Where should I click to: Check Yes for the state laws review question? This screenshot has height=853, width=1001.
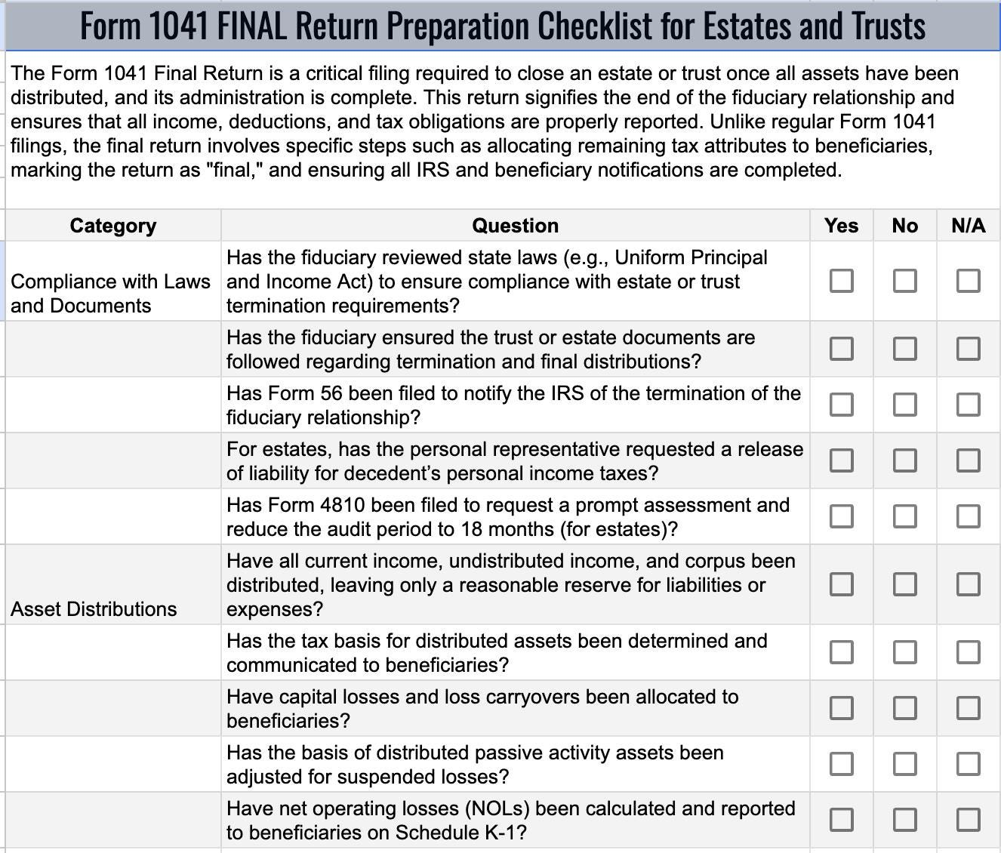tap(841, 281)
